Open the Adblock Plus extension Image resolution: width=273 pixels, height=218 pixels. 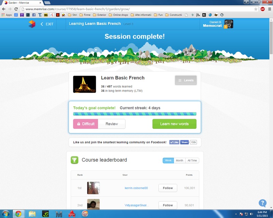tap(262, 9)
